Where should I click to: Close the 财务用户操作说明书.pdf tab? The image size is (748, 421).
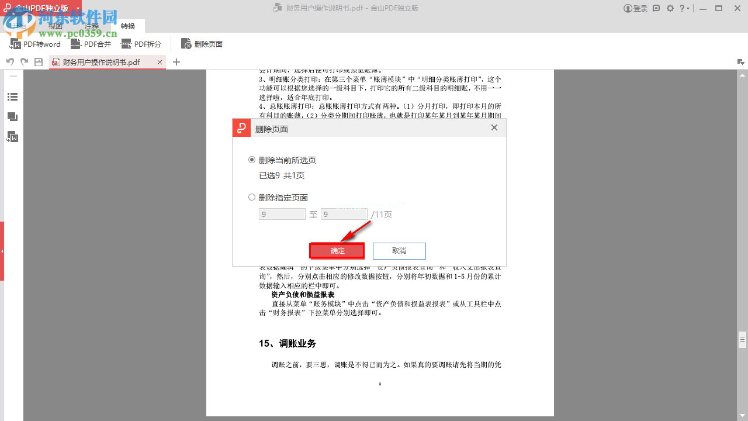[x=160, y=62]
